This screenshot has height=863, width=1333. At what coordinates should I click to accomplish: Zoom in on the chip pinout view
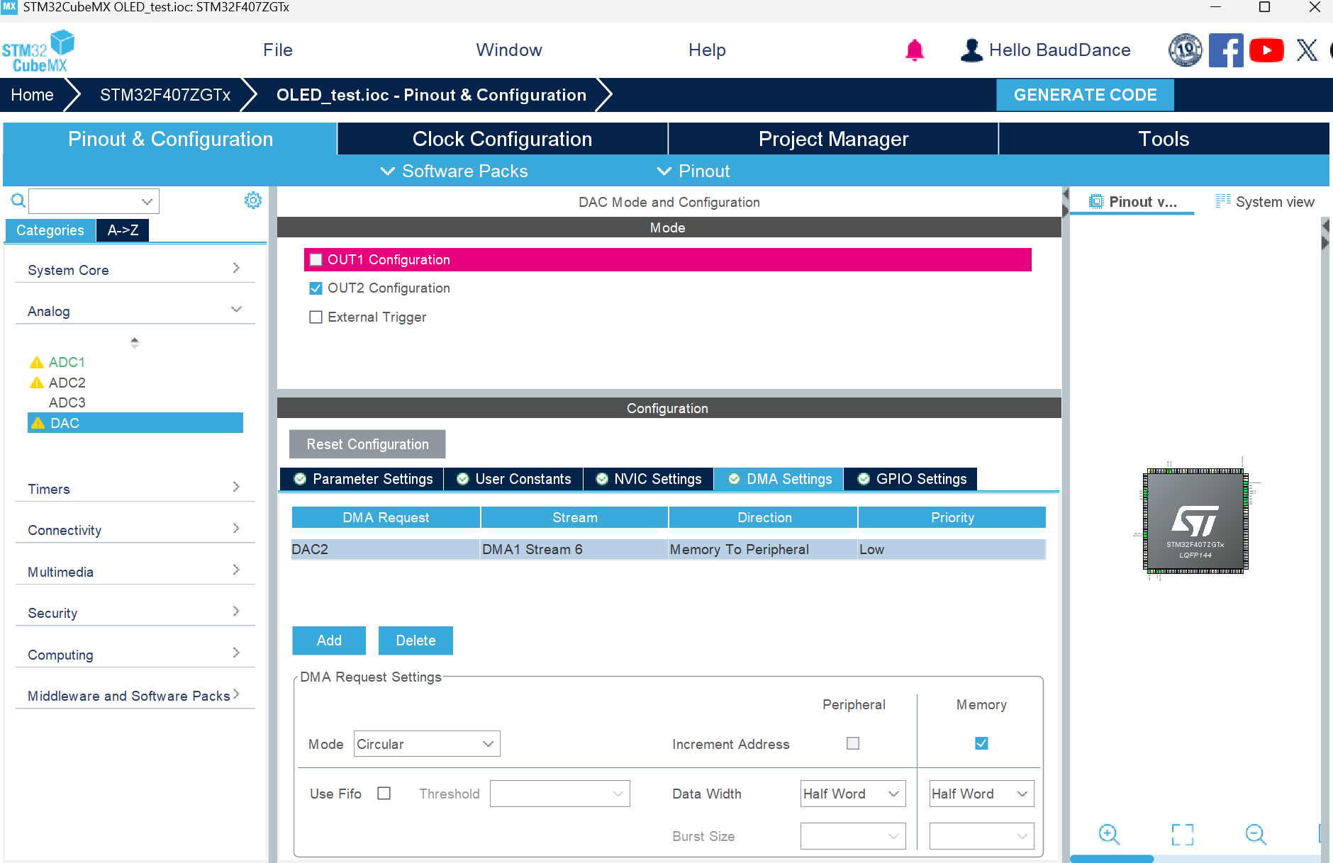(x=1109, y=834)
